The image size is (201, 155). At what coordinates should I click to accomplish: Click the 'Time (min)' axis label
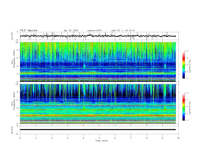pos(102,141)
